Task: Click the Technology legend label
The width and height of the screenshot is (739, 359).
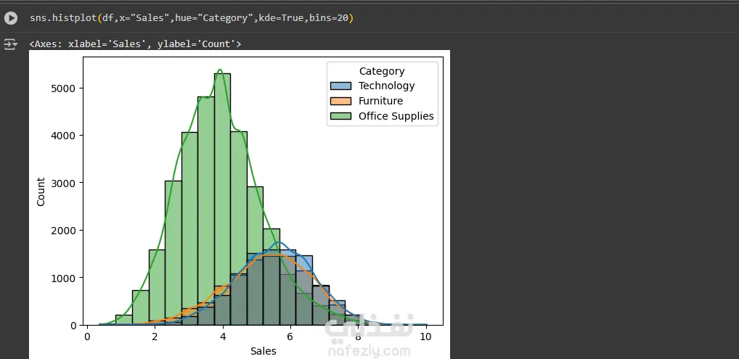Action: (x=386, y=86)
